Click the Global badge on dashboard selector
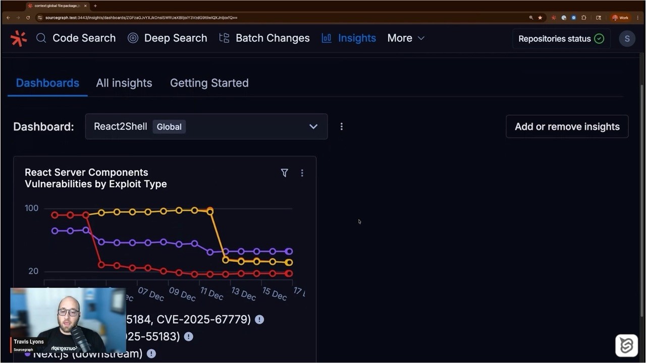 point(169,127)
